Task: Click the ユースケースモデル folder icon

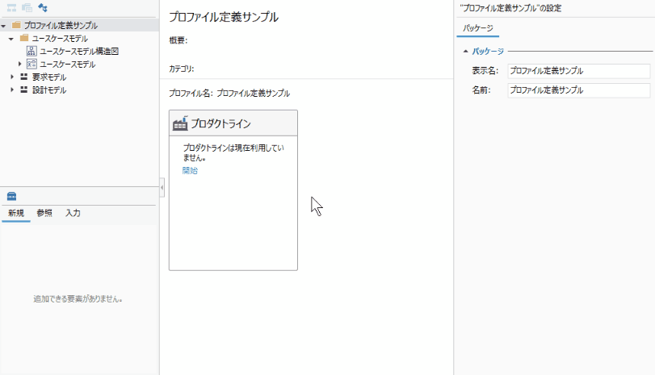Action: click(25, 38)
